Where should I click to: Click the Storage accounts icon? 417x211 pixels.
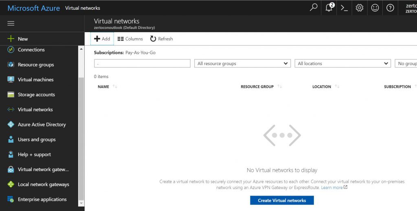tap(11, 94)
